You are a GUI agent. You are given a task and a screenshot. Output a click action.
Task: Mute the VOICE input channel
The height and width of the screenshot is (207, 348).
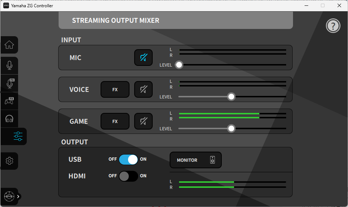coord(143,89)
